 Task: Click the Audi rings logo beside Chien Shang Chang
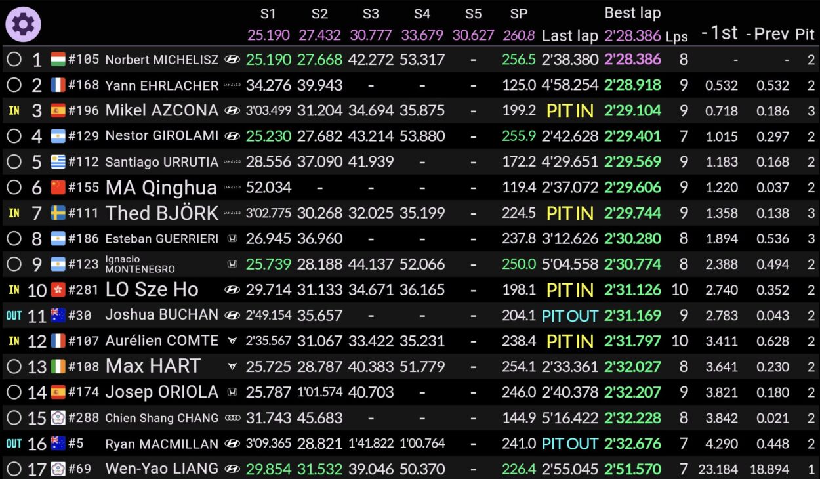[x=232, y=418]
